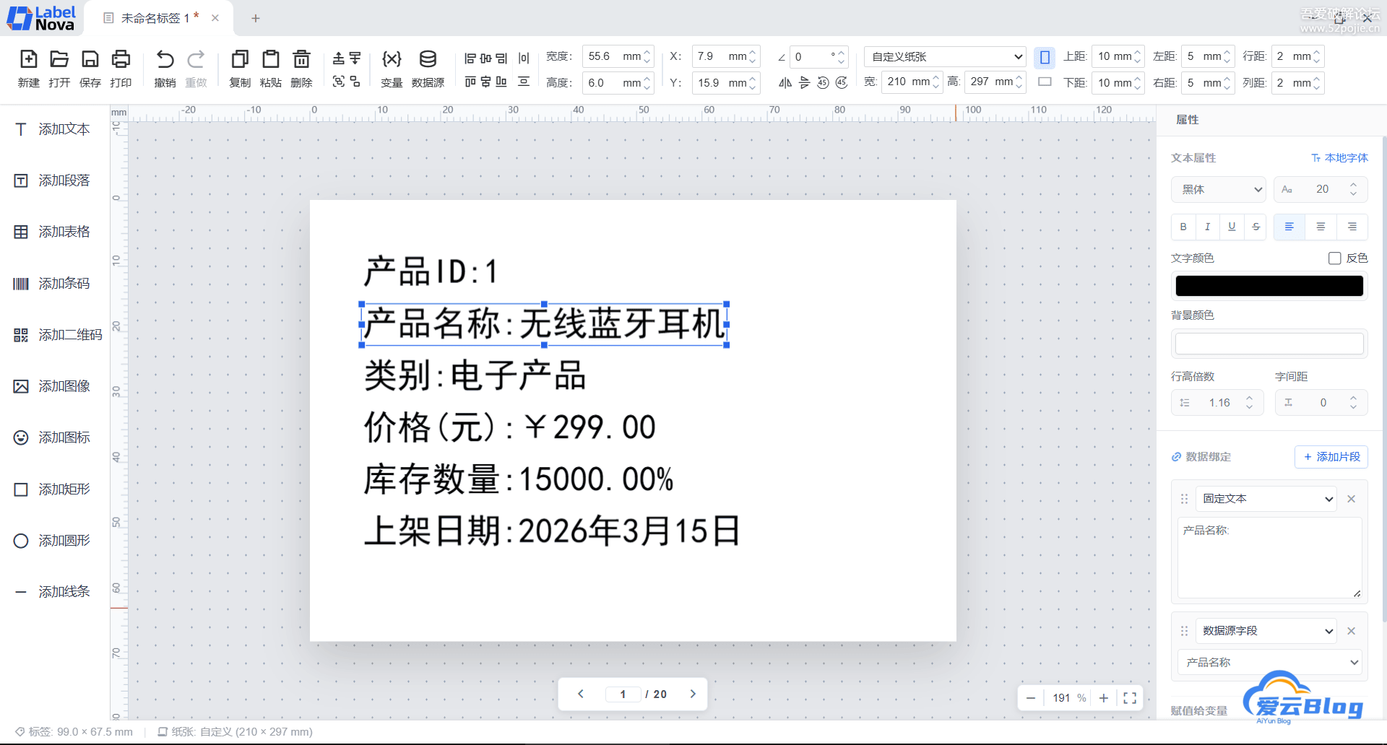Switch to the 未命名标签 1 tab
Viewport: 1387px width, 745px height.
155,18
